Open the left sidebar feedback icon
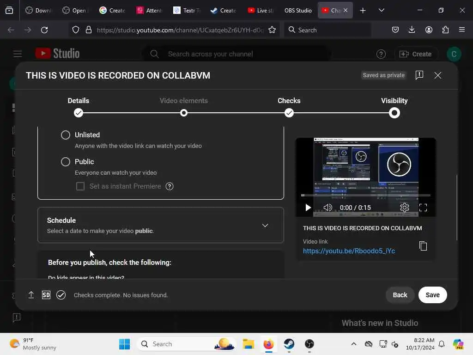Image resolution: width=473 pixels, height=355 pixels. [x=17, y=318]
